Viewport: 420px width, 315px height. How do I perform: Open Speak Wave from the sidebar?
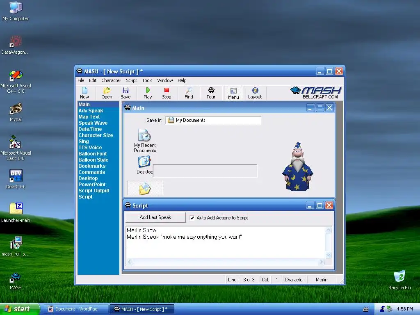tap(93, 123)
